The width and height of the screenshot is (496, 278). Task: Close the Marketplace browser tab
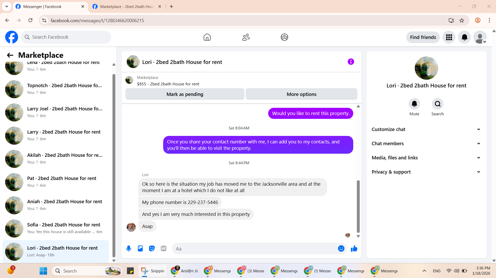pyautogui.click(x=160, y=7)
